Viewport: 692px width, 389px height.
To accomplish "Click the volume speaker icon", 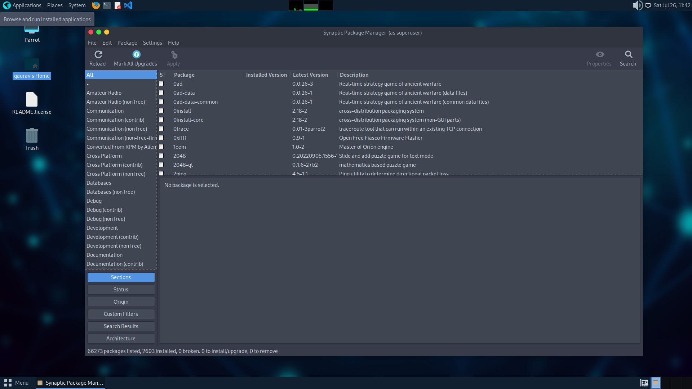I will tap(637, 5).
